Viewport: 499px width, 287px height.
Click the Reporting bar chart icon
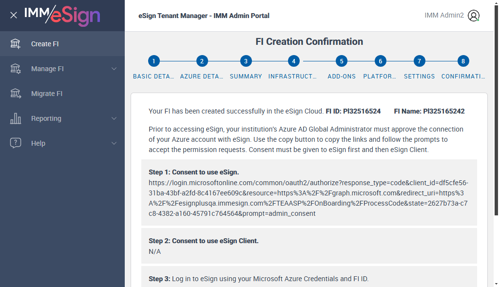16,118
